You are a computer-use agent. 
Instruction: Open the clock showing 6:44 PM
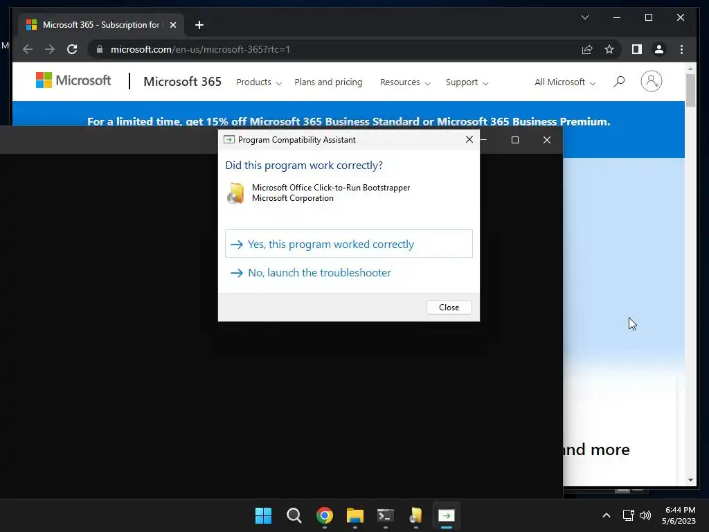(x=679, y=515)
